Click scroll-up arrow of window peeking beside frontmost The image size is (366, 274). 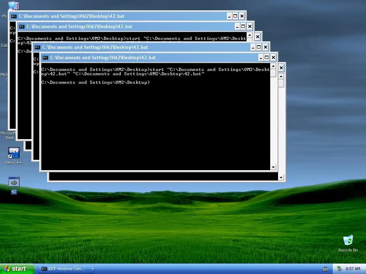(x=281, y=77)
